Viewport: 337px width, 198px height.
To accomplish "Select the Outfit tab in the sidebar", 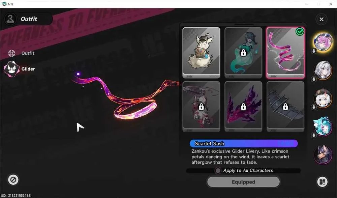I will click(21, 53).
